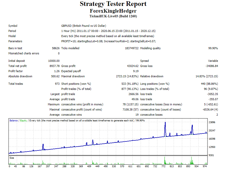Screen dimensions: 225x169
Task: Select the largest loss trade value -3052.35
Action: tap(212, 94)
